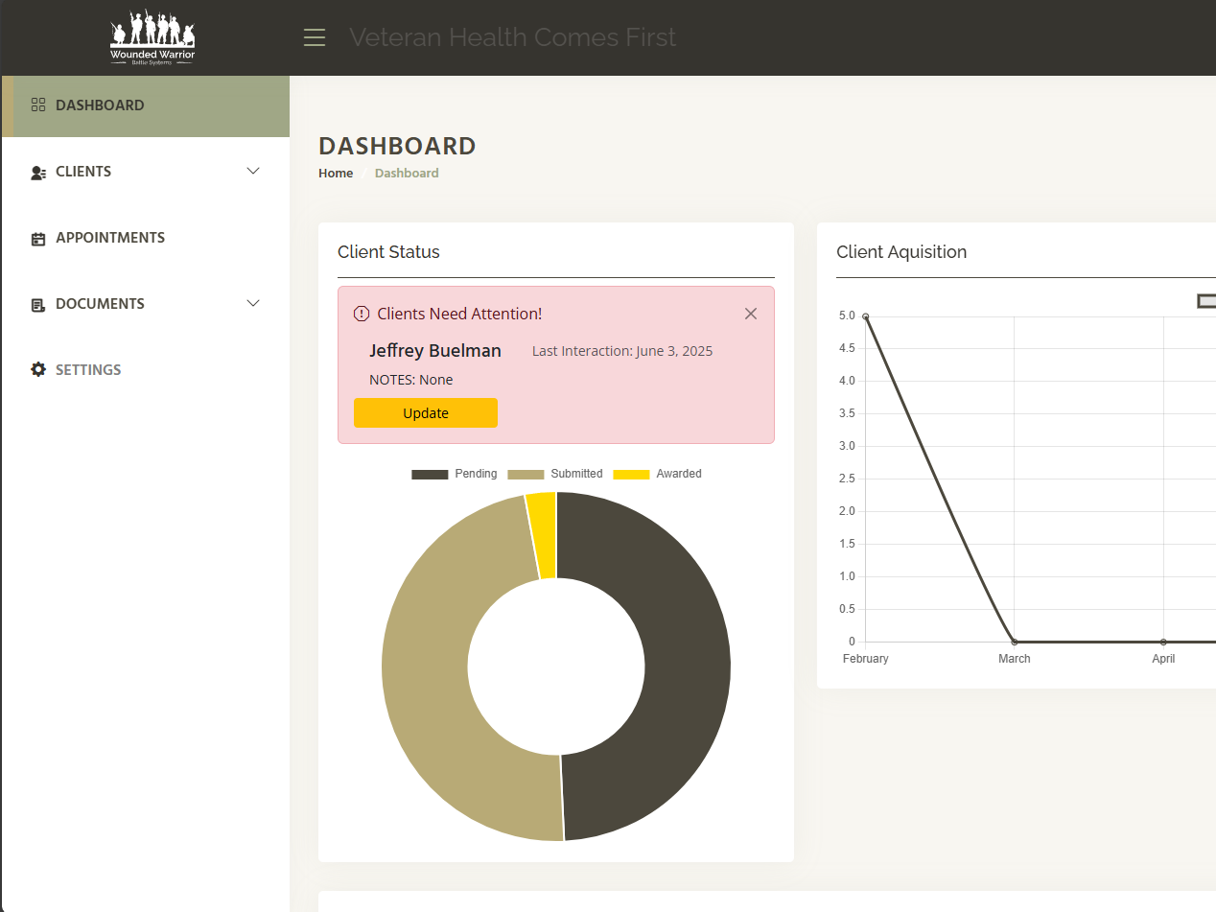
Task: Click the February data point on line chart
Action: (x=866, y=316)
